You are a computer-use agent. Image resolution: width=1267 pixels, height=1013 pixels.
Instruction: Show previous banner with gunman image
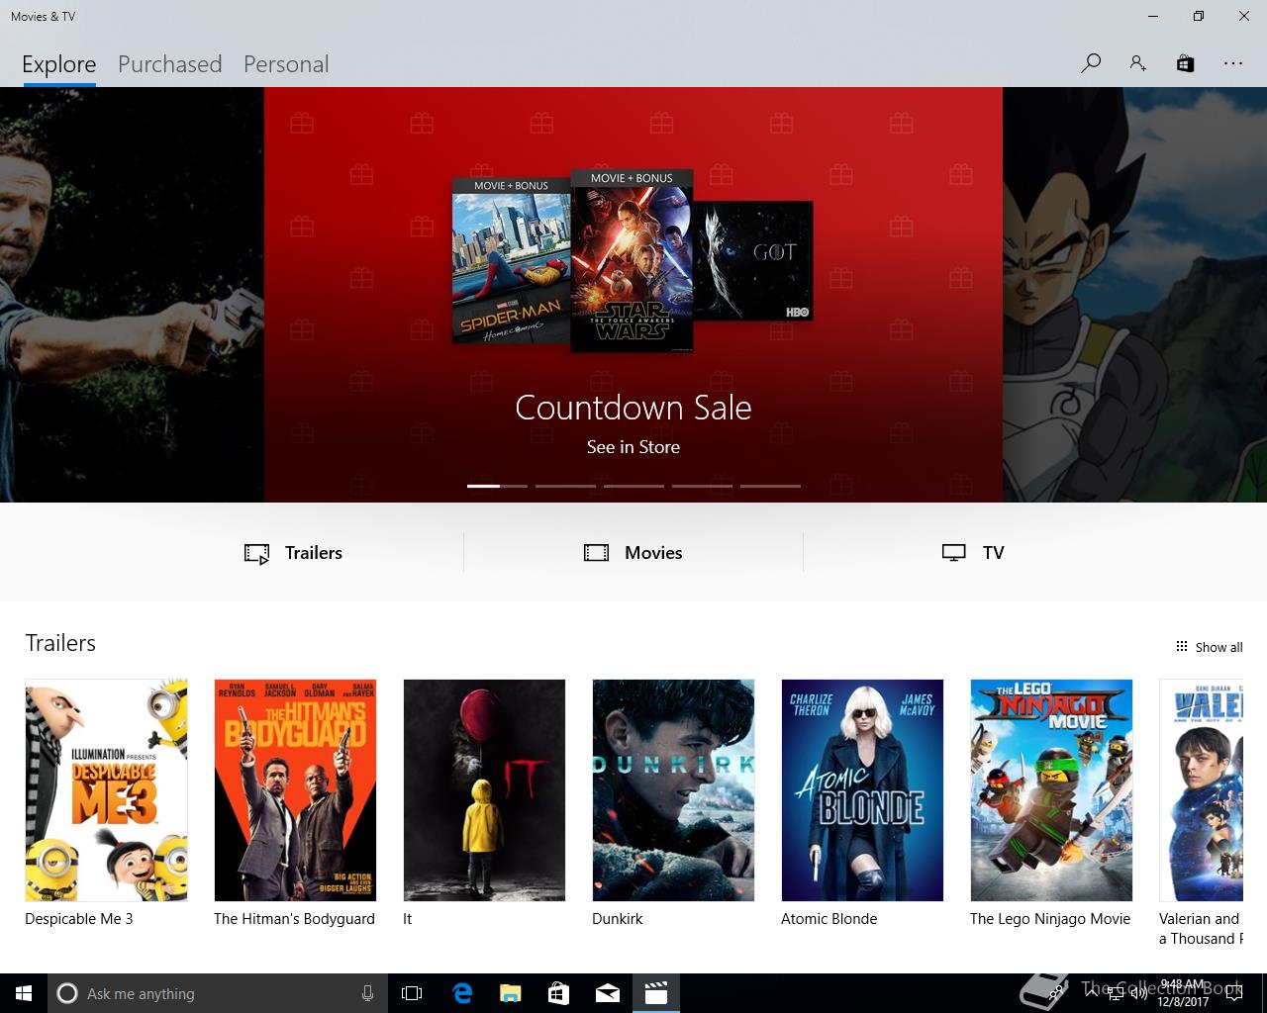(x=132, y=295)
